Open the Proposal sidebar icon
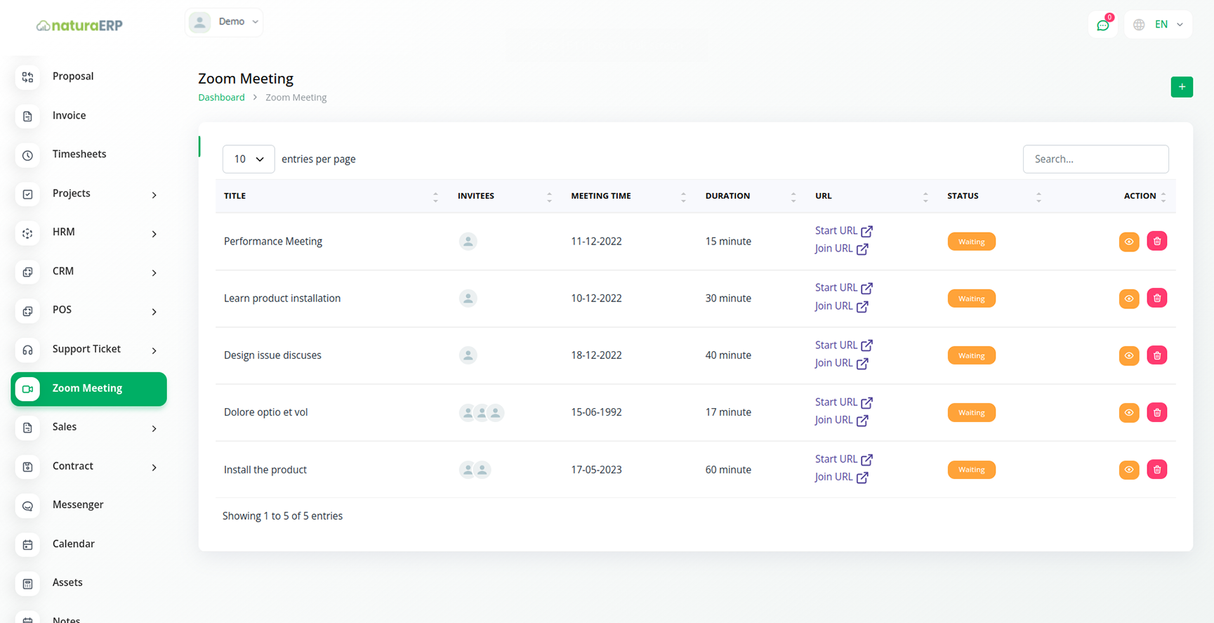The height and width of the screenshot is (623, 1214). pos(27,77)
